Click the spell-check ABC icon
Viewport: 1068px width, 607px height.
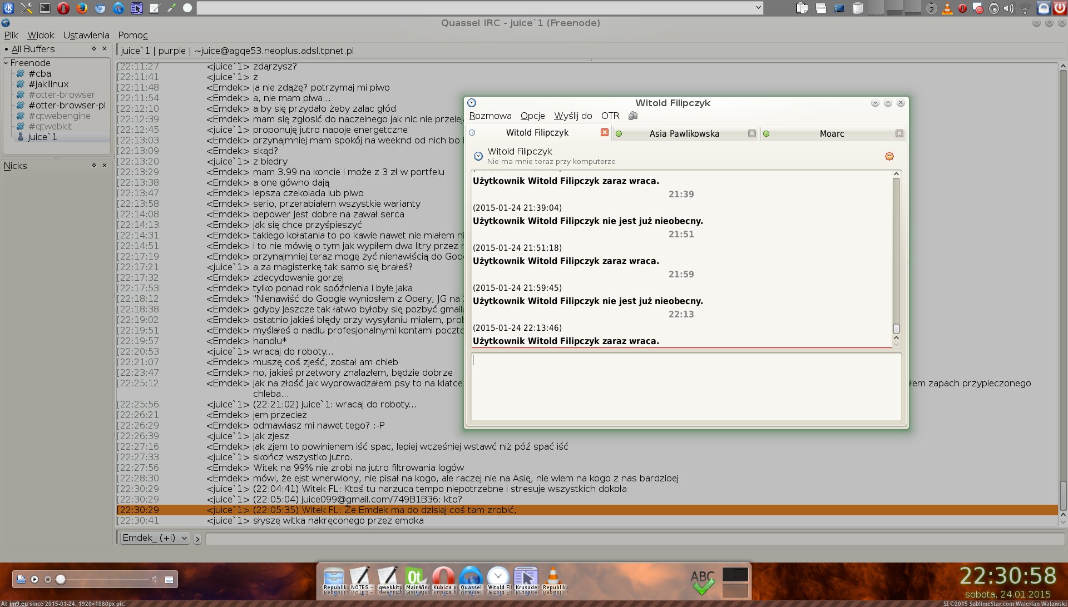pyautogui.click(x=703, y=582)
